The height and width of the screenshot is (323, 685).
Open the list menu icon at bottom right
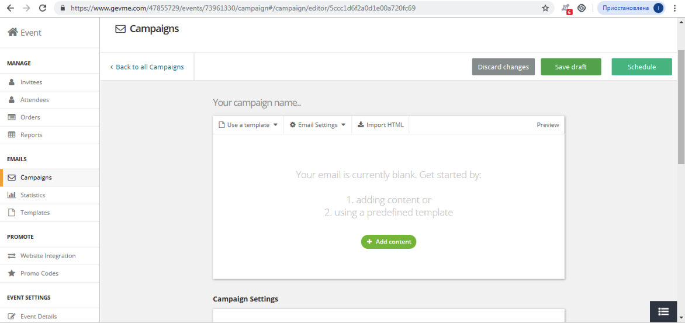click(x=663, y=311)
